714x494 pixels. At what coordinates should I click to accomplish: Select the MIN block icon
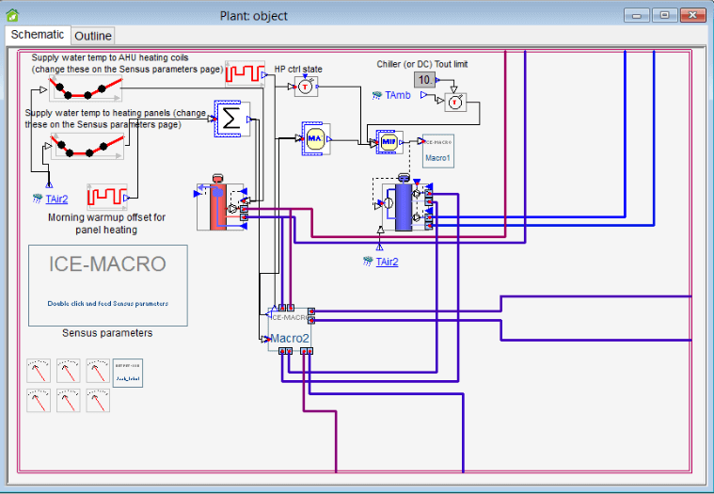389,141
